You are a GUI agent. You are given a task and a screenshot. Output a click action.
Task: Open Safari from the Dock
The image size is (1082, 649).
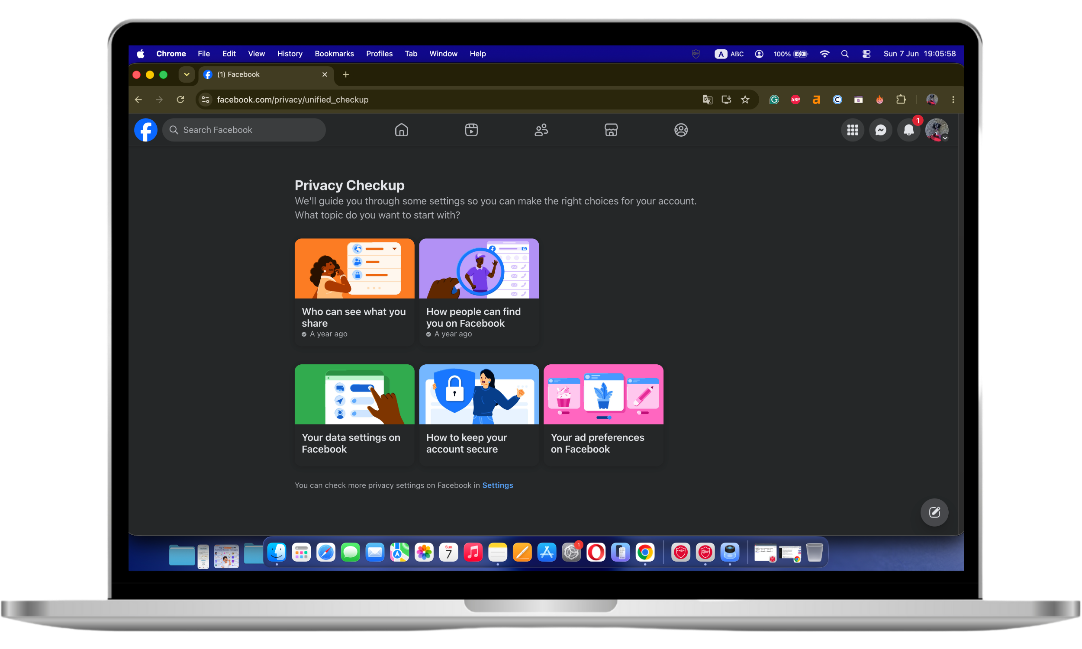pyautogui.click(x=326, y=553)
